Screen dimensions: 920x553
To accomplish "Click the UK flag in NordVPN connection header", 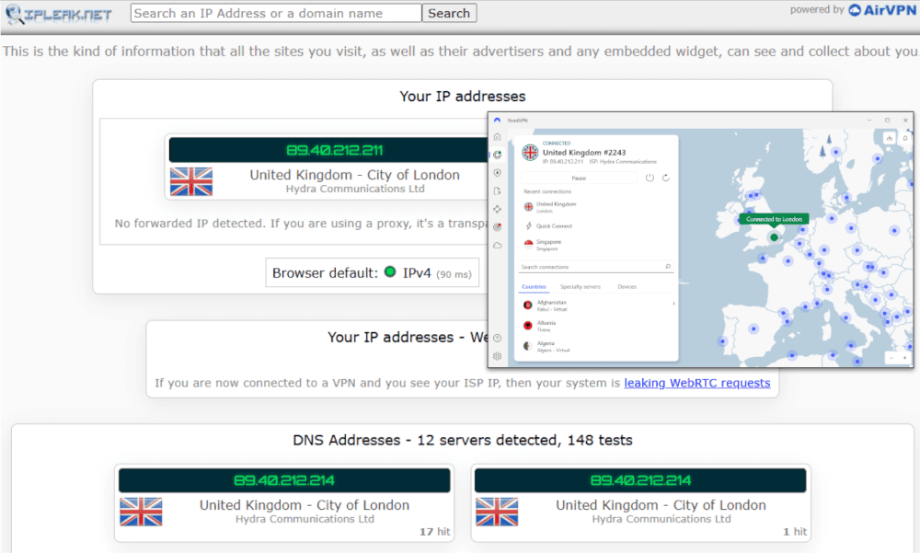I will tap(531, 153).
